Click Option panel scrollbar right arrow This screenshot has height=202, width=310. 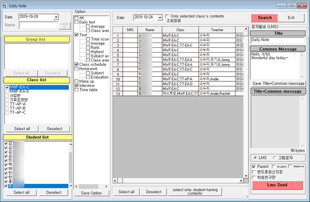(106, 187)
